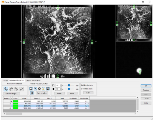
Task: Choose the second fiducial orientation option
Action: (11, 89)
